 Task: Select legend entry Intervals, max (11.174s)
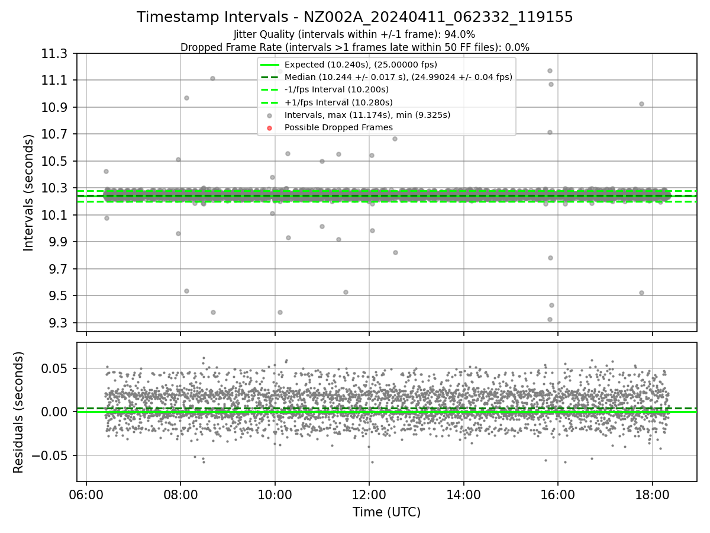(x=367, y=115)
